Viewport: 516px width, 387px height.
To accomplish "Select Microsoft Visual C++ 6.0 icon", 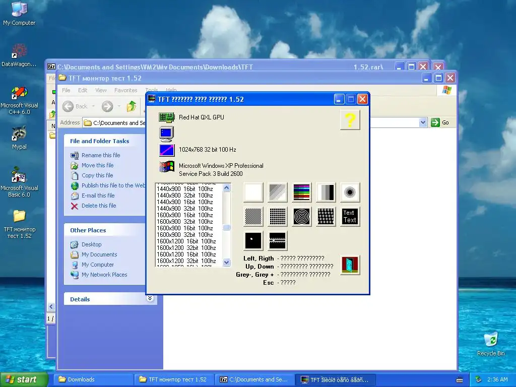I will coord(19,100).
